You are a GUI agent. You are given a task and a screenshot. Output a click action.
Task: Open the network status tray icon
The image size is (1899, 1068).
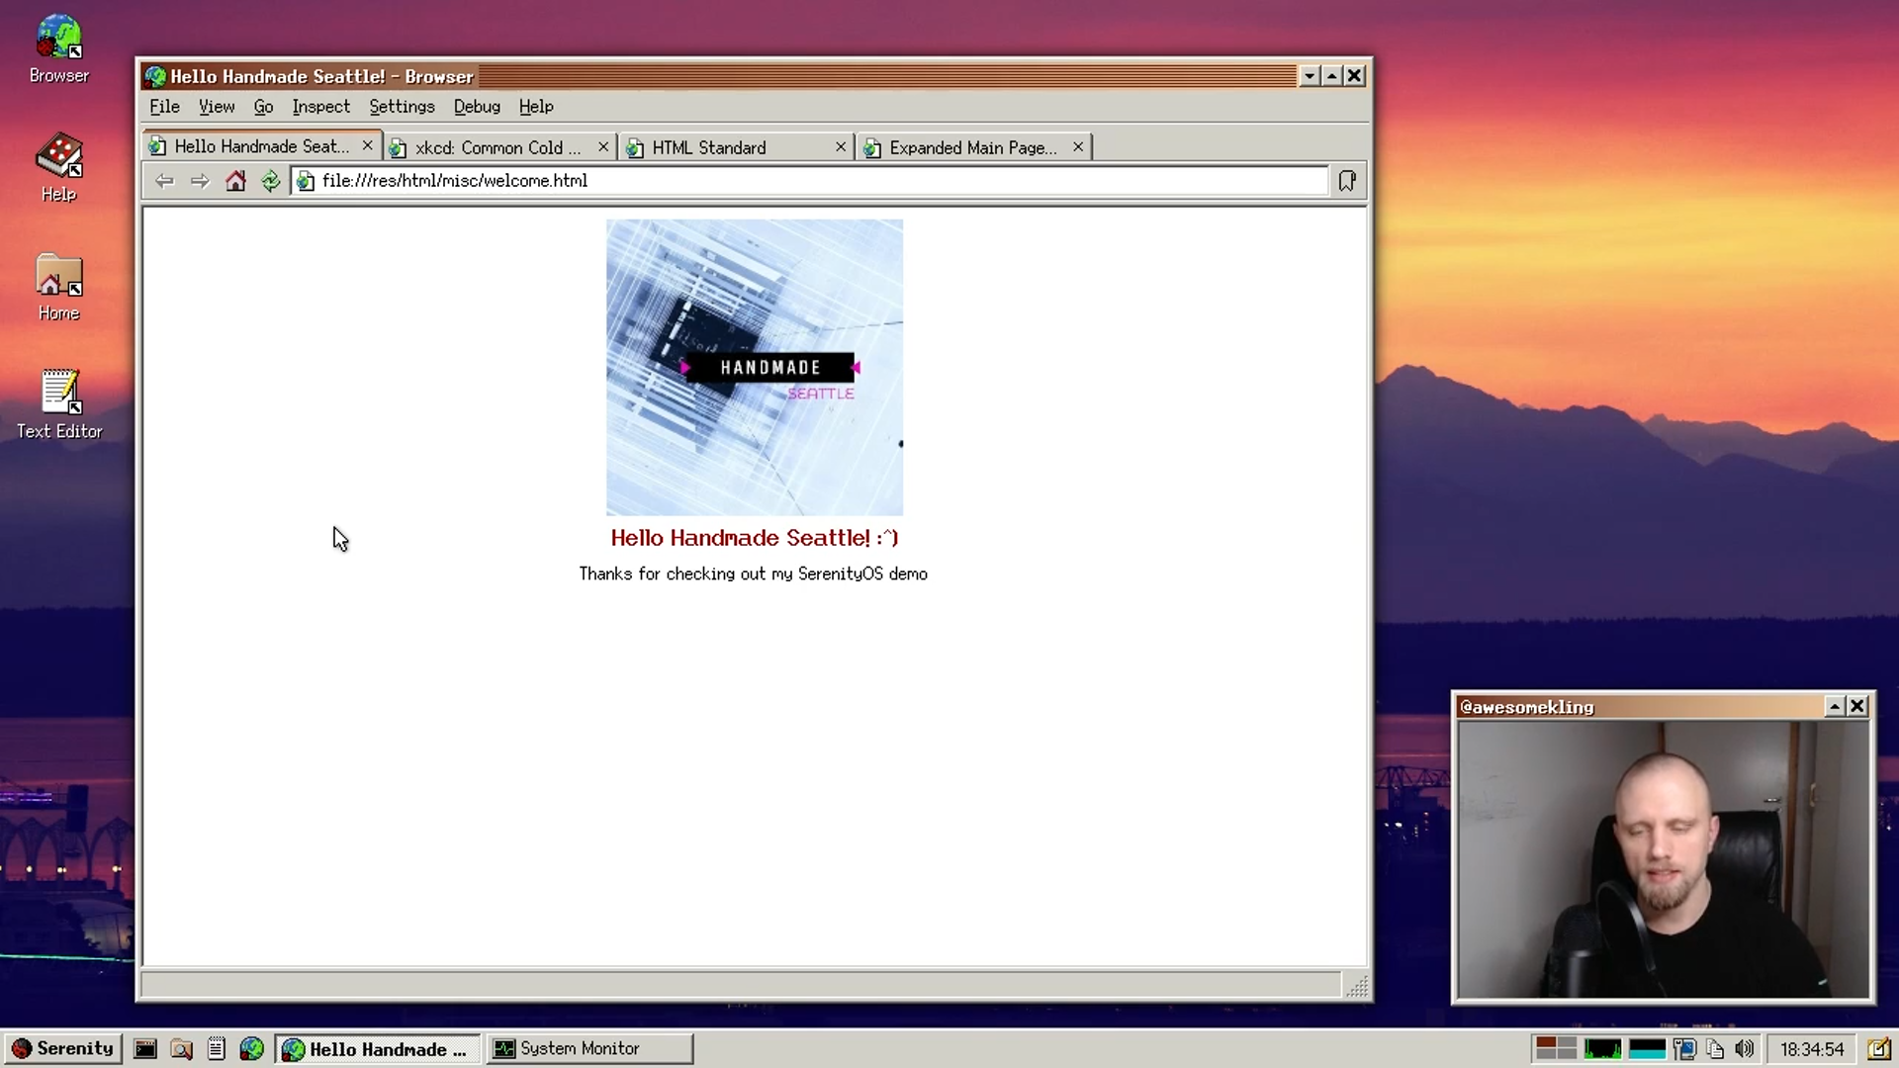click(1684, 1048)
